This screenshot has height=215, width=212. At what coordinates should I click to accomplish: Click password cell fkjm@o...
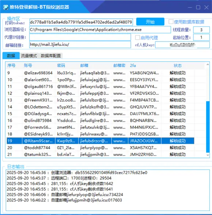click(66, 93)
